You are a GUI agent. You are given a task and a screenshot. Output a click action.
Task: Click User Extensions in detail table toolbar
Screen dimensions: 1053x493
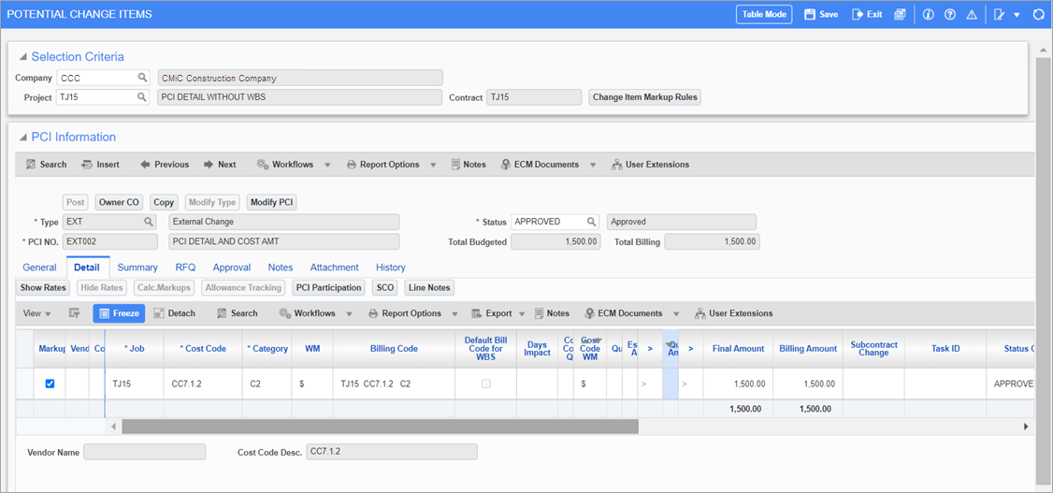pos(733,313)
